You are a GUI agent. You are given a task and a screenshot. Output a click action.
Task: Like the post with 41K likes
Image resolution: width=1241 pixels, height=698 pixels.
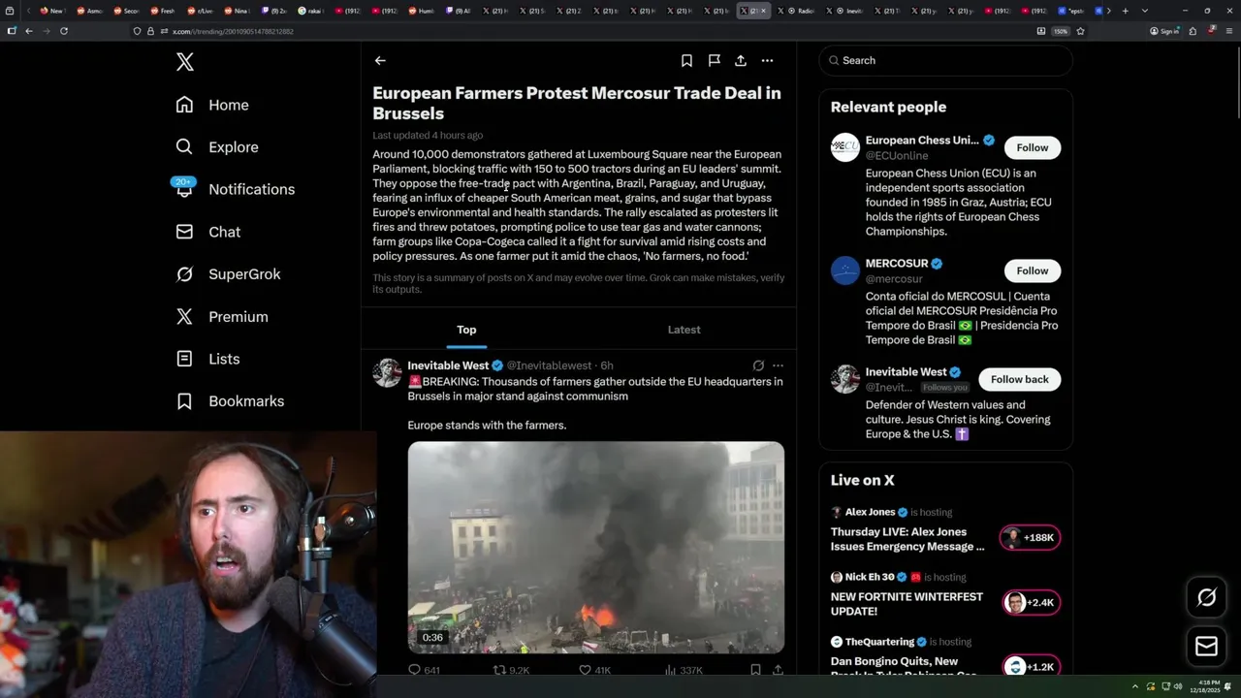pos(594,670)
